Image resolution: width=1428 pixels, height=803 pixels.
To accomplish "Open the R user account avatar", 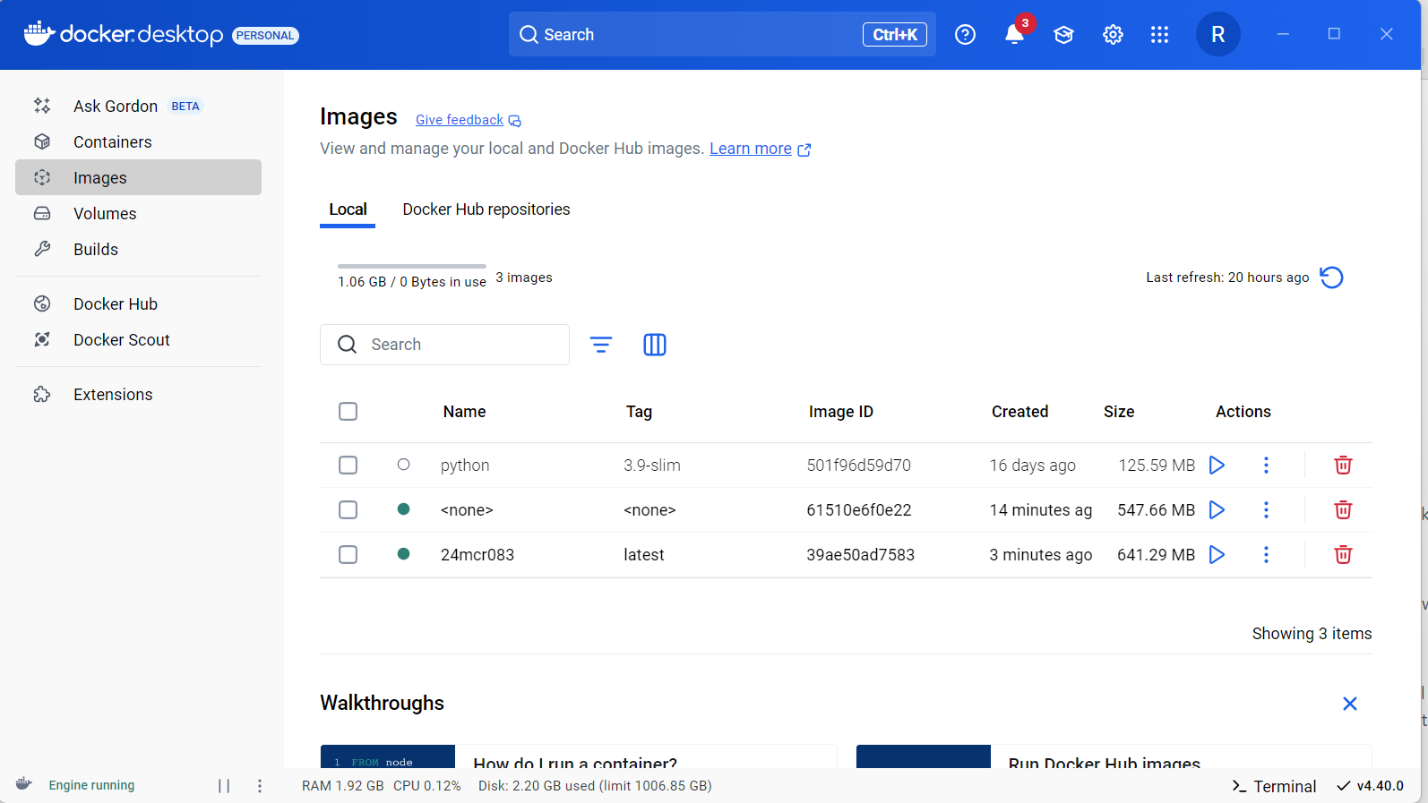I will coord(1217,35).
